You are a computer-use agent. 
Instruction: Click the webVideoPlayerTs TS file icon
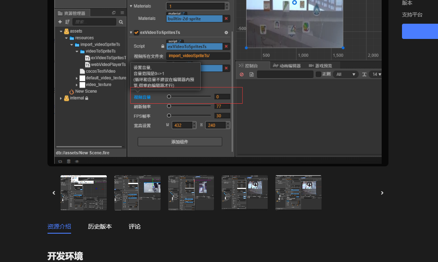pyautogui.click(x=87, y=64)
